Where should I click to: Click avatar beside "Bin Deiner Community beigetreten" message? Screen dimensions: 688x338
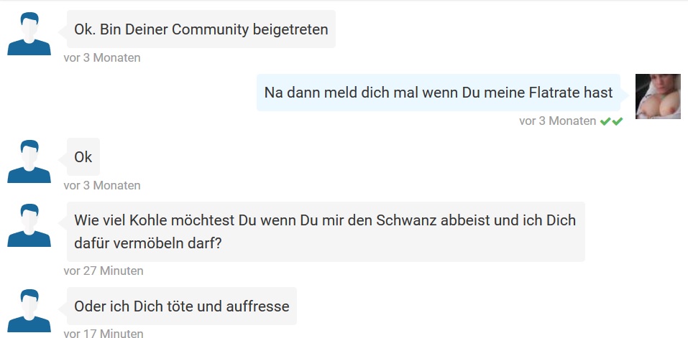pyautogui.click(x=29, y=34)
